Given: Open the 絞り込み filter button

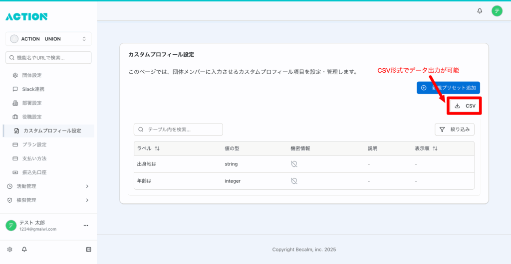Looking at the screenshot, I should click(x=454, y=130).
